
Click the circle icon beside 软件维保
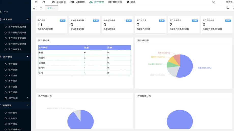tap(6, 124)
